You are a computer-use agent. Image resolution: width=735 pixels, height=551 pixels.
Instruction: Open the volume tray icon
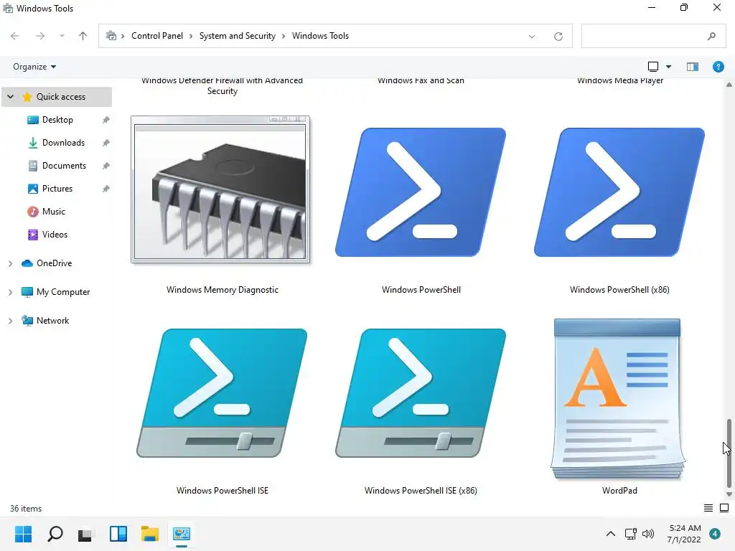click(x=648, y=534)
